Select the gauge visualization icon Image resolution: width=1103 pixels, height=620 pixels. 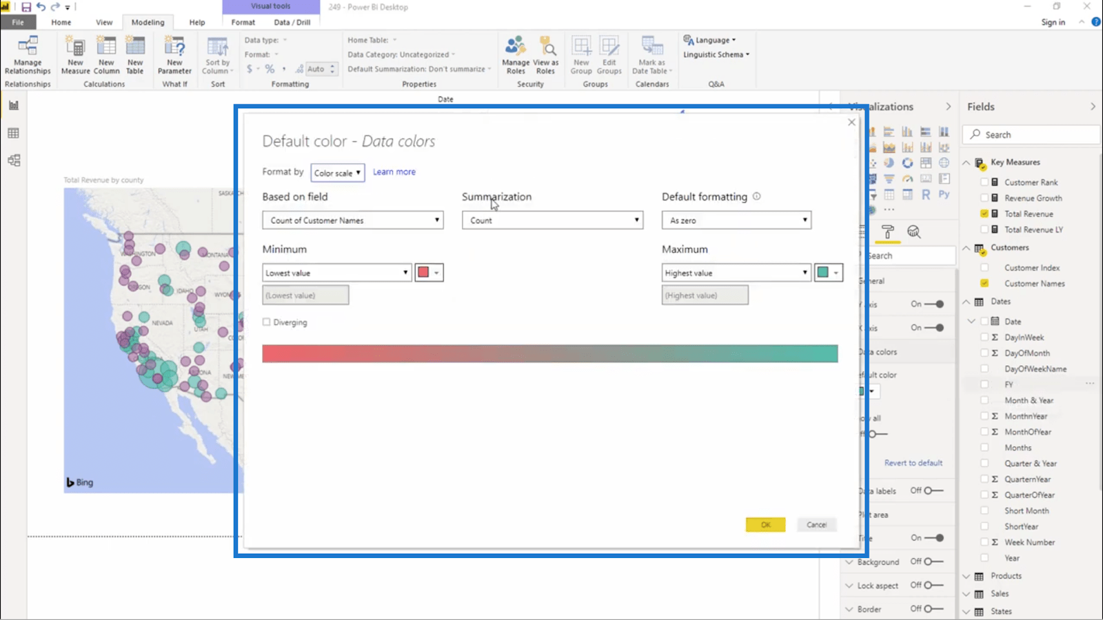click(907, 179)
